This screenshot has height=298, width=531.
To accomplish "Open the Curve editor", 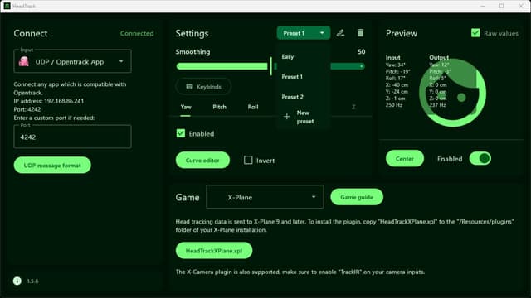I will click(x=202, y=160).
